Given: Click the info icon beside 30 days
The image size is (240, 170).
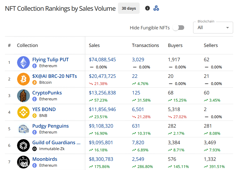Looking at the screenshot, I should coord(148,8).
